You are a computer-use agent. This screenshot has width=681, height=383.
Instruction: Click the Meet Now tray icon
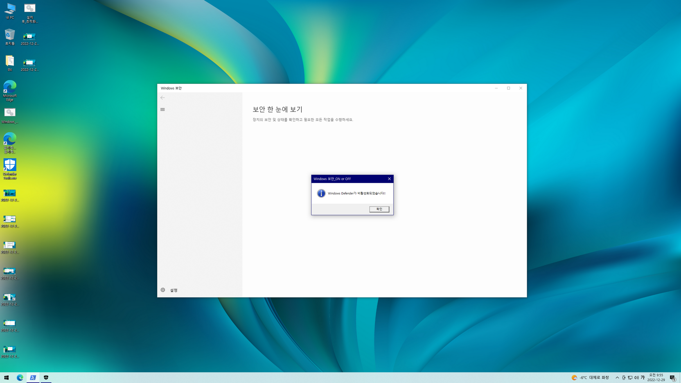(624, 378)
